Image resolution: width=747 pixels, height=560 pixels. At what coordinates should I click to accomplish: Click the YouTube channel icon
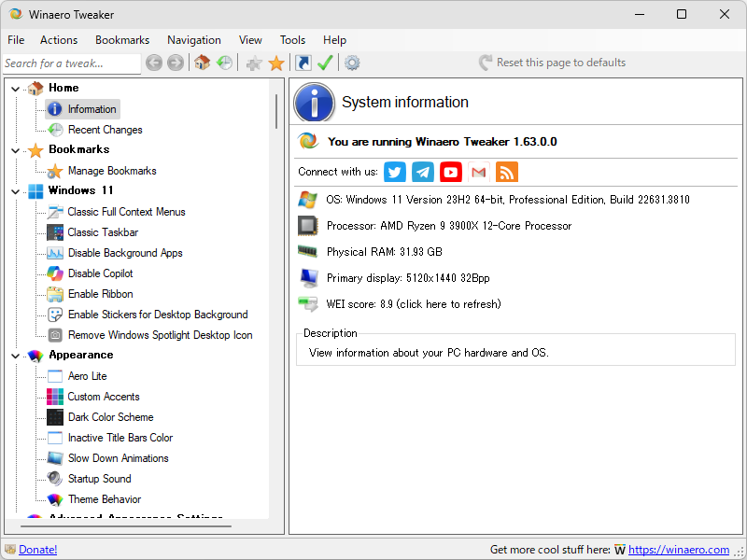tap(450, 172)
